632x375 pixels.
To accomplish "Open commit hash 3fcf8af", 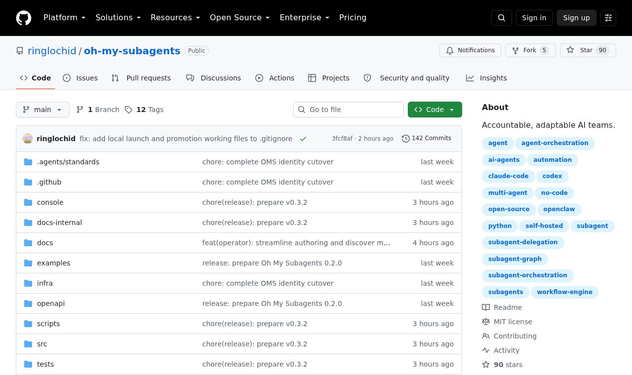I will click(x=342, y=139).
